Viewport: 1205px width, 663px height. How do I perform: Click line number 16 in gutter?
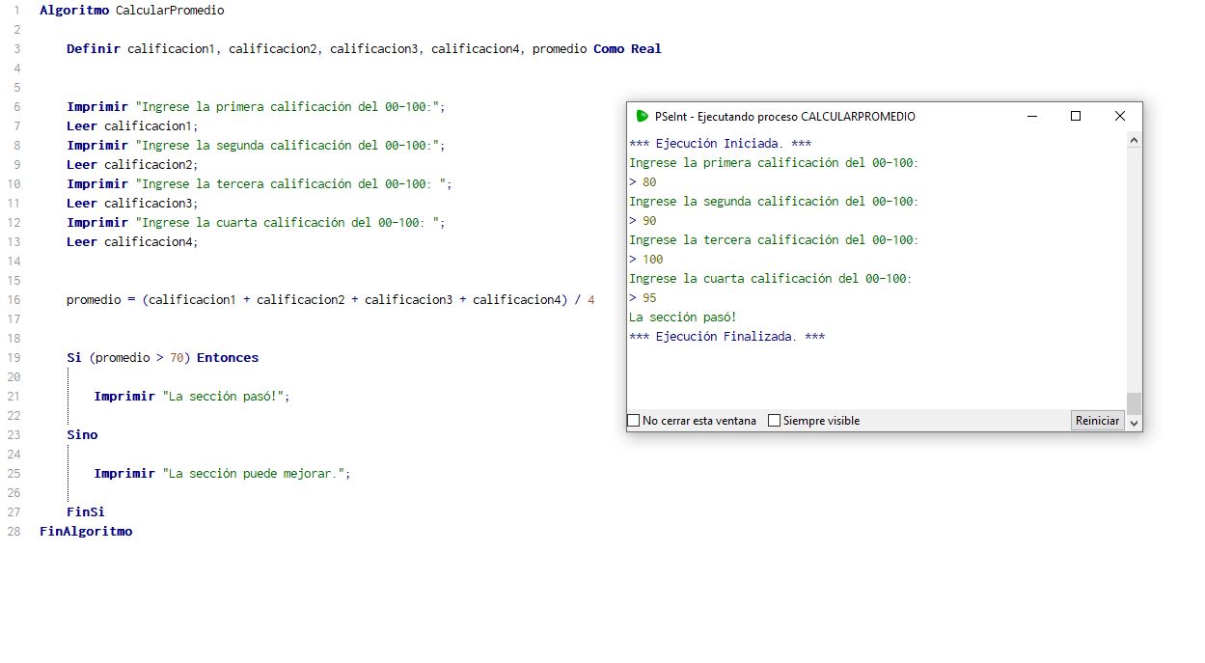coord(14,300)
